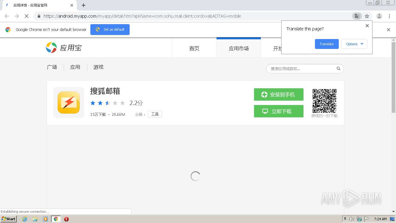Stop loading the page
Viewport: 396px width, 223px height.
point(27,16)
